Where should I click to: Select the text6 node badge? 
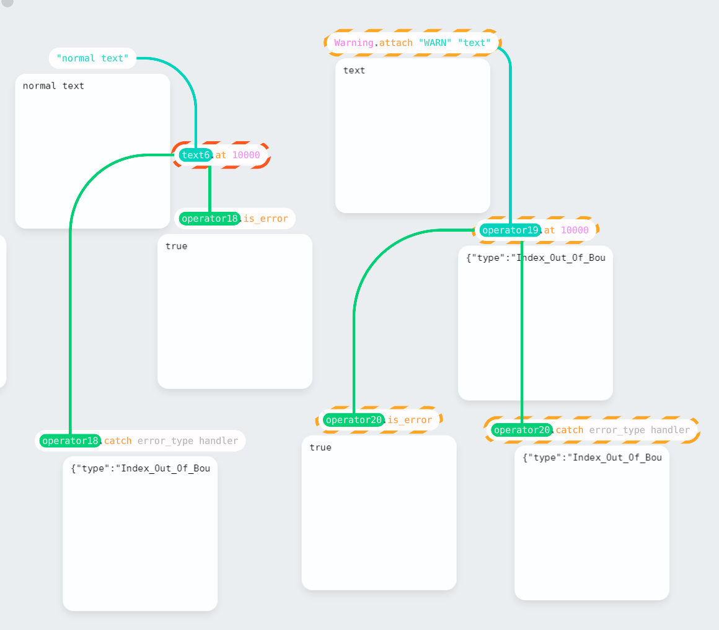coord(196,155)
